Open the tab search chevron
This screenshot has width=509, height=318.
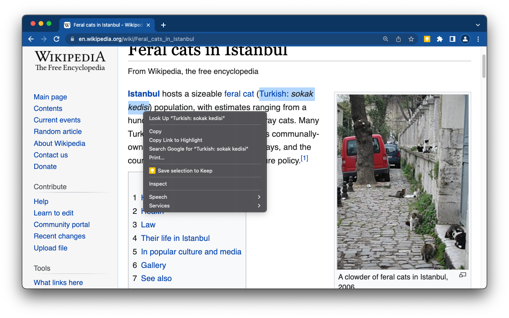point(478,24)
